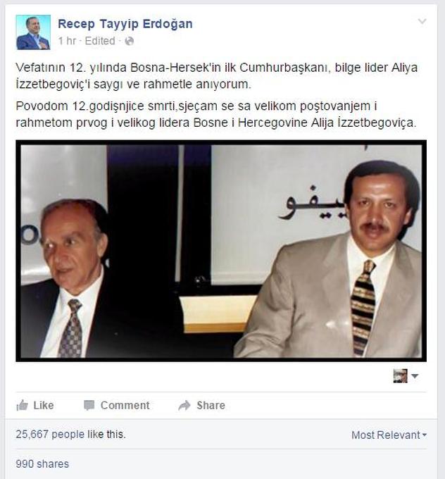Click the 1 hr timestamp link
The image size is (445, 479).
click(x=67, y=41)
